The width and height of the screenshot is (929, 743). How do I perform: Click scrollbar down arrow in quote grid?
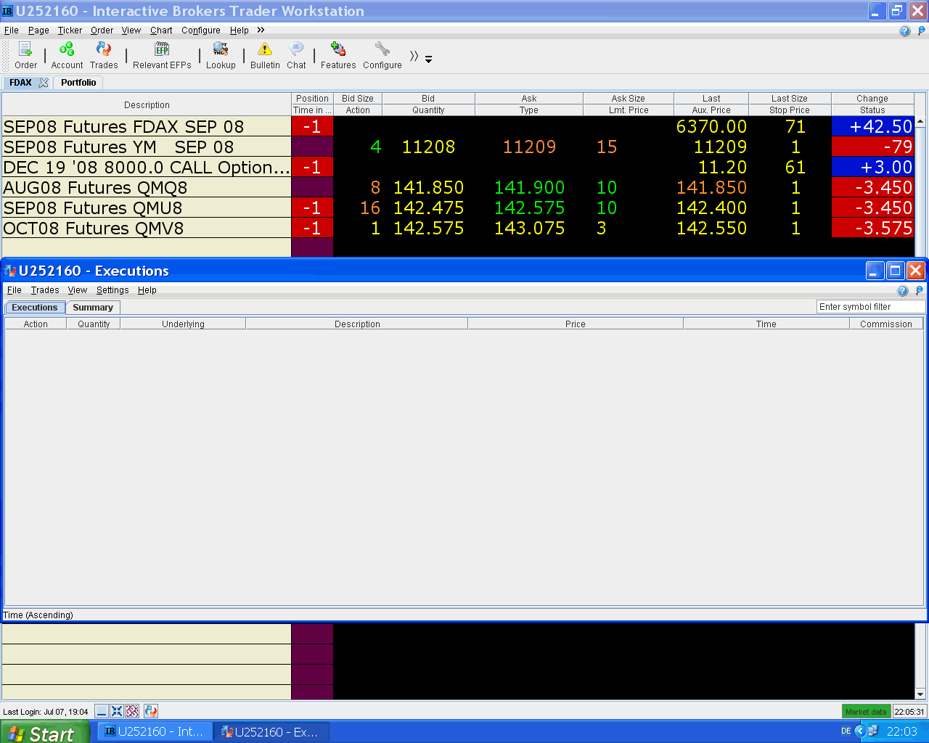[920, 694]
